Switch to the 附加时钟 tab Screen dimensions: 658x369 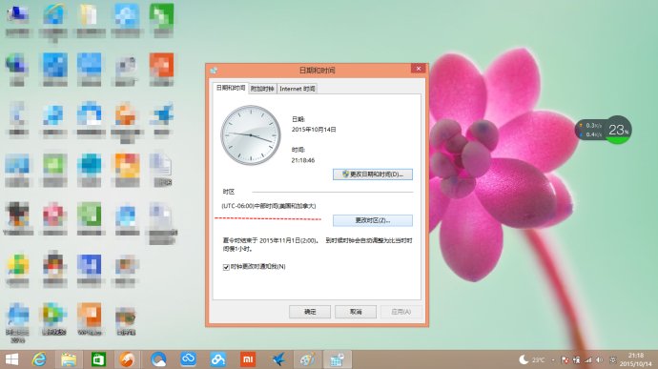[262, 89]
